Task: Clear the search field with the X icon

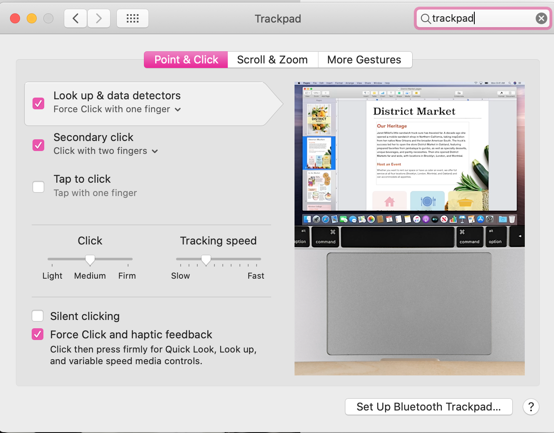Action: coord(541,18)
